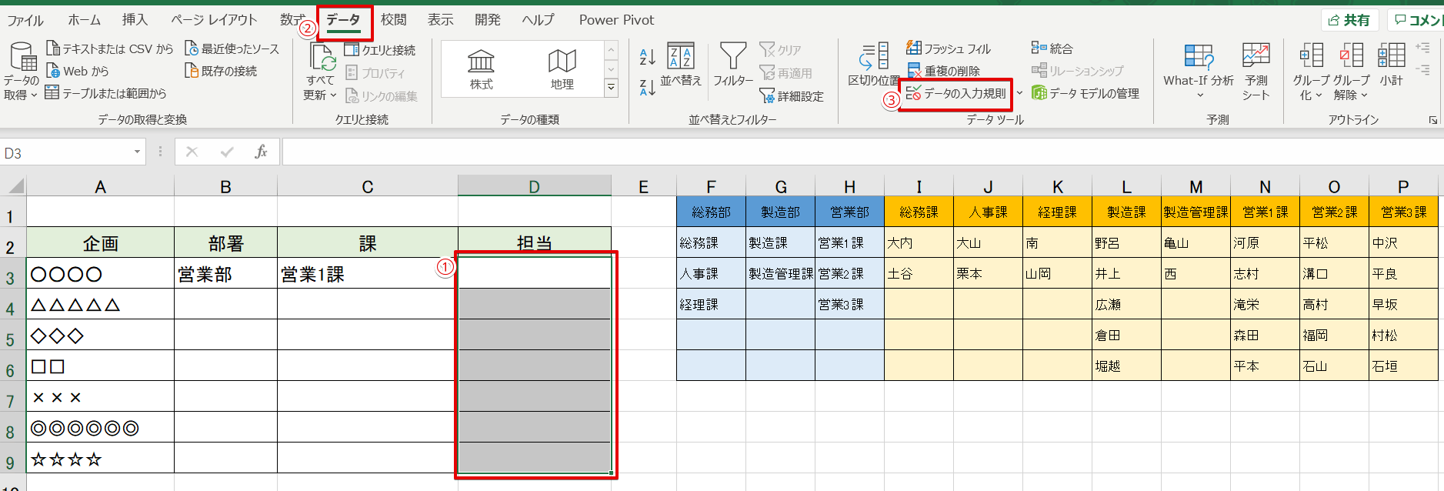Open the 校閲 ribbon tab
The image size is (1444, 491).
(x=393, y=20)
